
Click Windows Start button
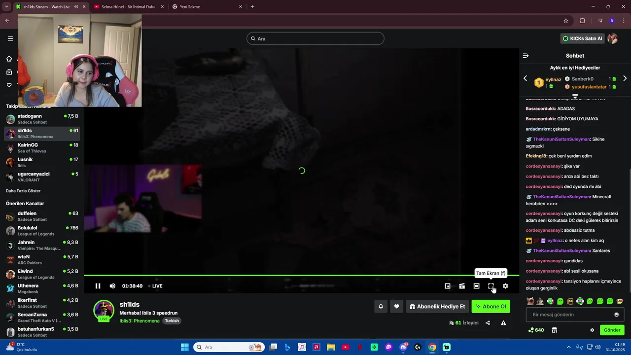185,347
